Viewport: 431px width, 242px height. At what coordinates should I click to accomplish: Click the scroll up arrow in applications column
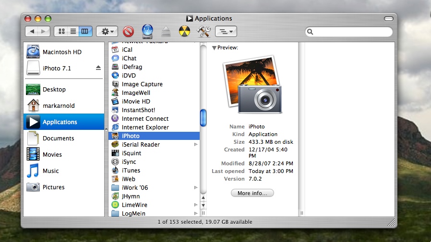pyautogui.click(x=203, y=197)
